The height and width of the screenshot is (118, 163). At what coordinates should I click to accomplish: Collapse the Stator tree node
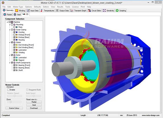[x=10, y=42]
